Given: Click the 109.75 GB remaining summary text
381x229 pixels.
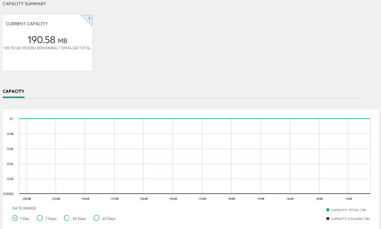Looking at the screenshot, I should tap(47, 48).
